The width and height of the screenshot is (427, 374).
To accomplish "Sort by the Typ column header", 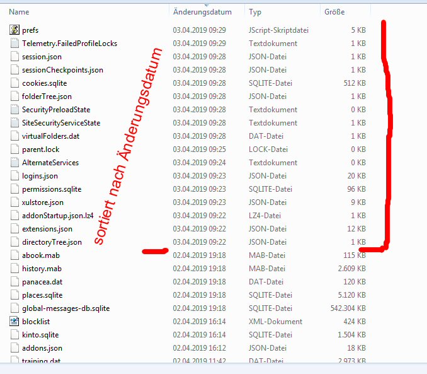I will click(x=255, y=12).
